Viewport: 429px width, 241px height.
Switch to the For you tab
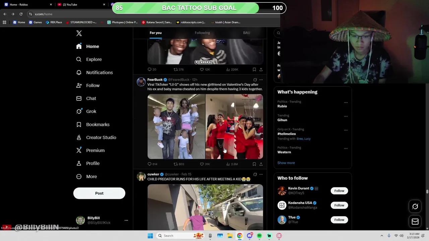click(156, 32)
